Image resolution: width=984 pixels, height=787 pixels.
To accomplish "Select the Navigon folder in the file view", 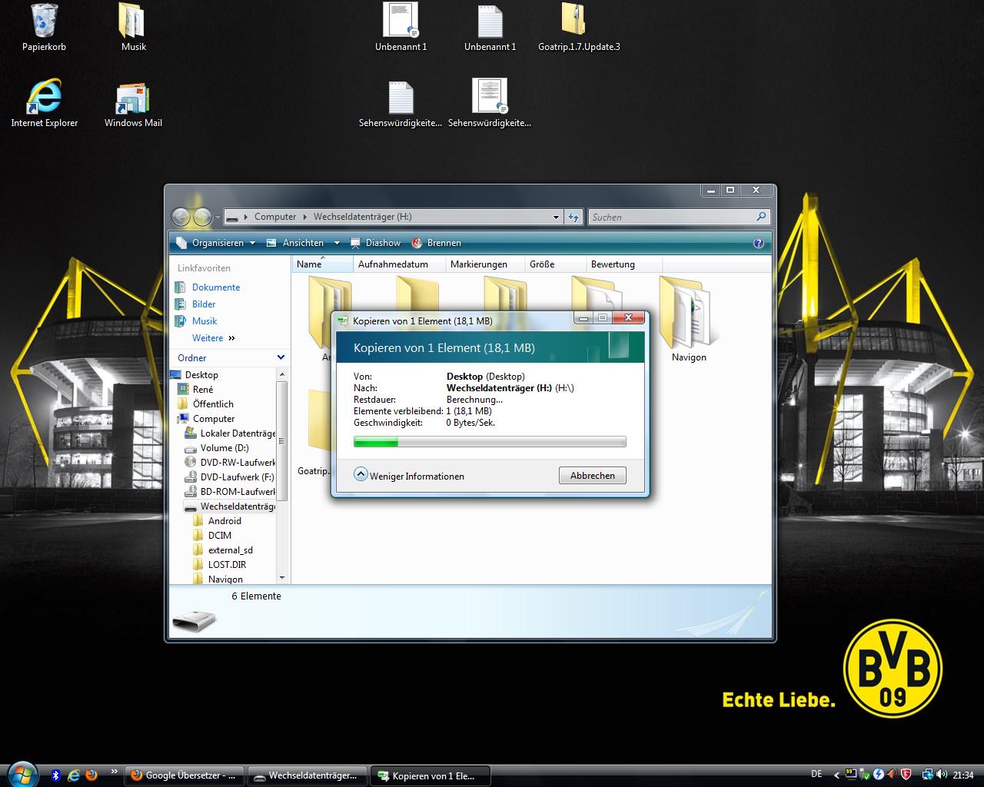I will pyautogui.click(x=689, y=319).
